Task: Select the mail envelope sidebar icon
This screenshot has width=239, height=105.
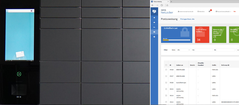Action: [154, 32]
